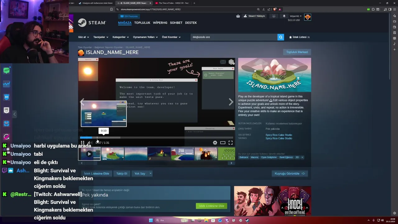Image resolution: width=398 pixels, height=224 pixels.
Task: Expand the Göz at dropdown
Action: tap(83, 37)
